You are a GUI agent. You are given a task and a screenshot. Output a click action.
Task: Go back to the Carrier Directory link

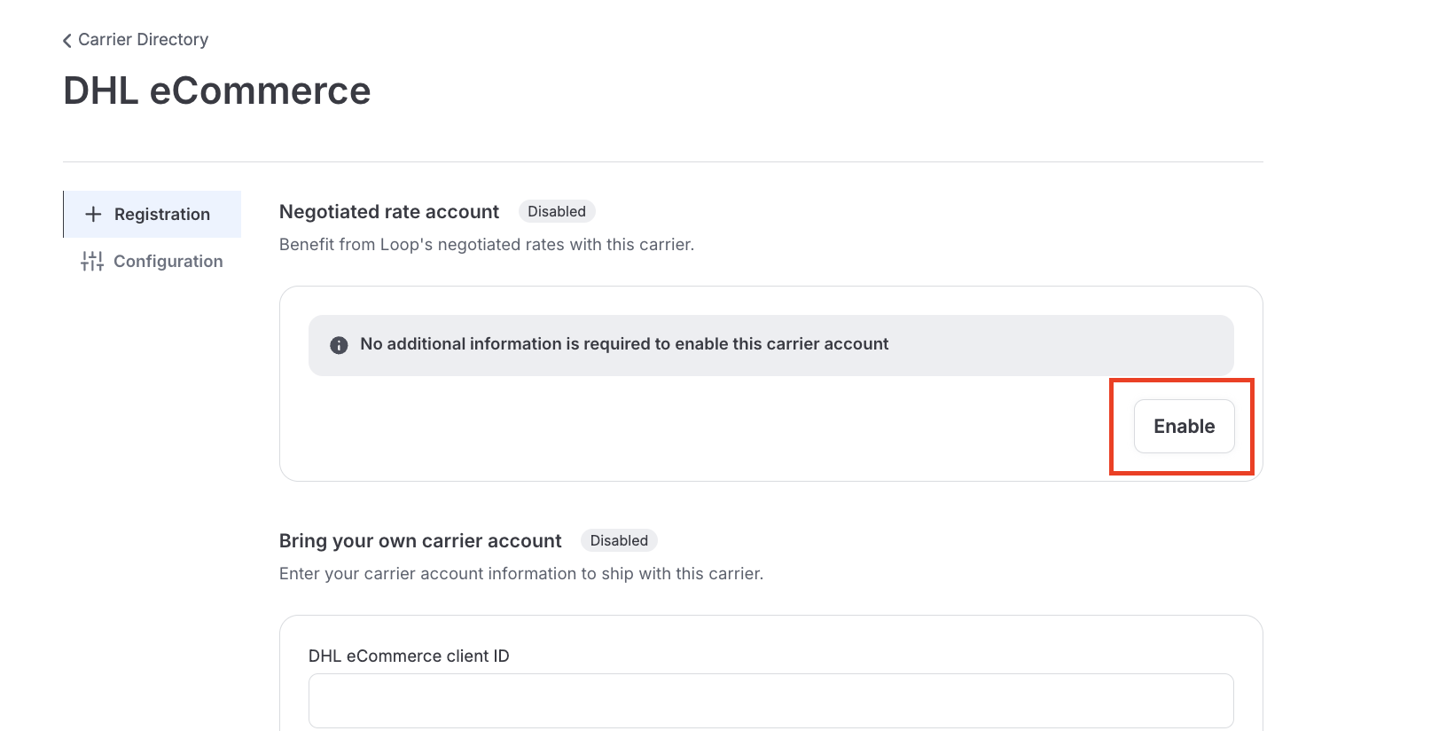[x=143, y=40]
